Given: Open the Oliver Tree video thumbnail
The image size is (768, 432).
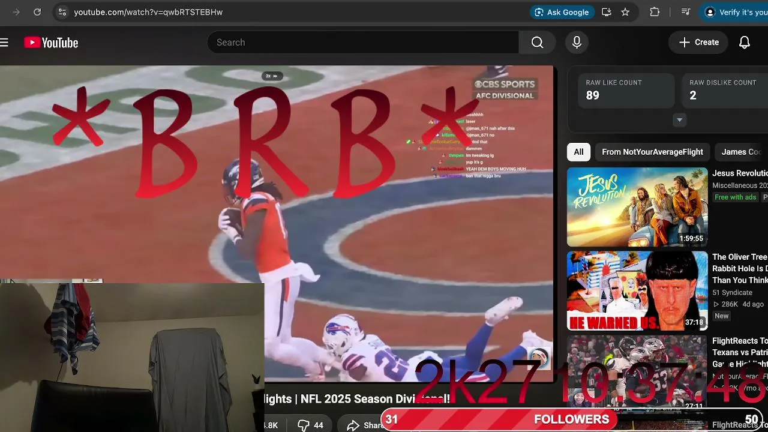Looking at the screenshot, I should click(637, 291).
